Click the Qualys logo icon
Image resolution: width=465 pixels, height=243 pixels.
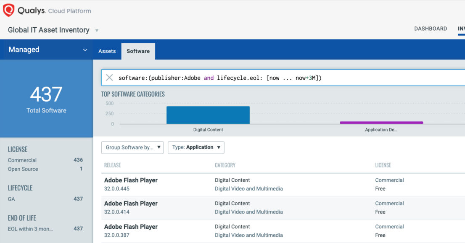(x=8, y=10)
